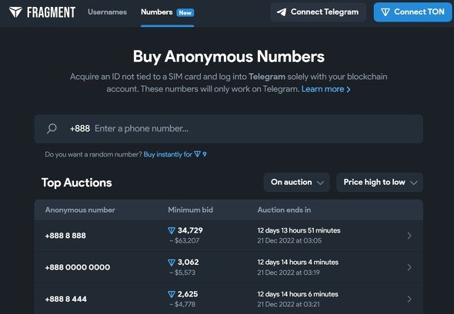
Task: Click Buy instantly for 9 TON link
Action: pyautogui.click(x=175, y=154)
